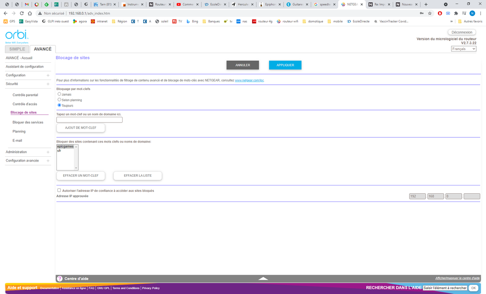Open the Chrome profile avatar

pos(472,13)
